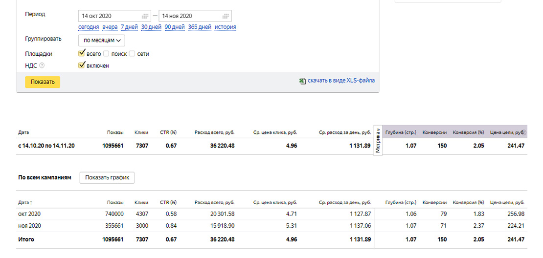Viewport: 543px width, 258px height.
Task: Click the yellow Показать button
Action: pos(43,82)
